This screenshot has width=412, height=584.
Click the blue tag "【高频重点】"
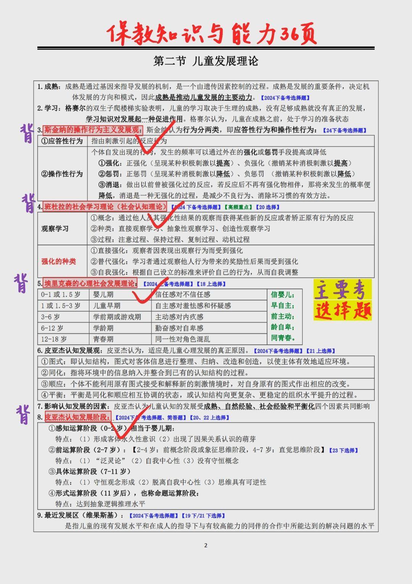(x=238, y=207)
